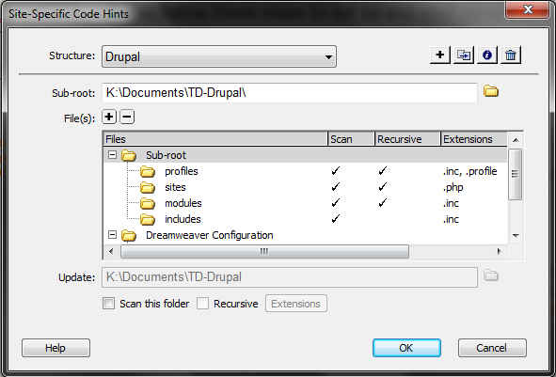Image resolution: width=556 pixels, height=377 pixels.
Task: Collapse Dreamweaver Configuration node
Action: pos(112,234)
